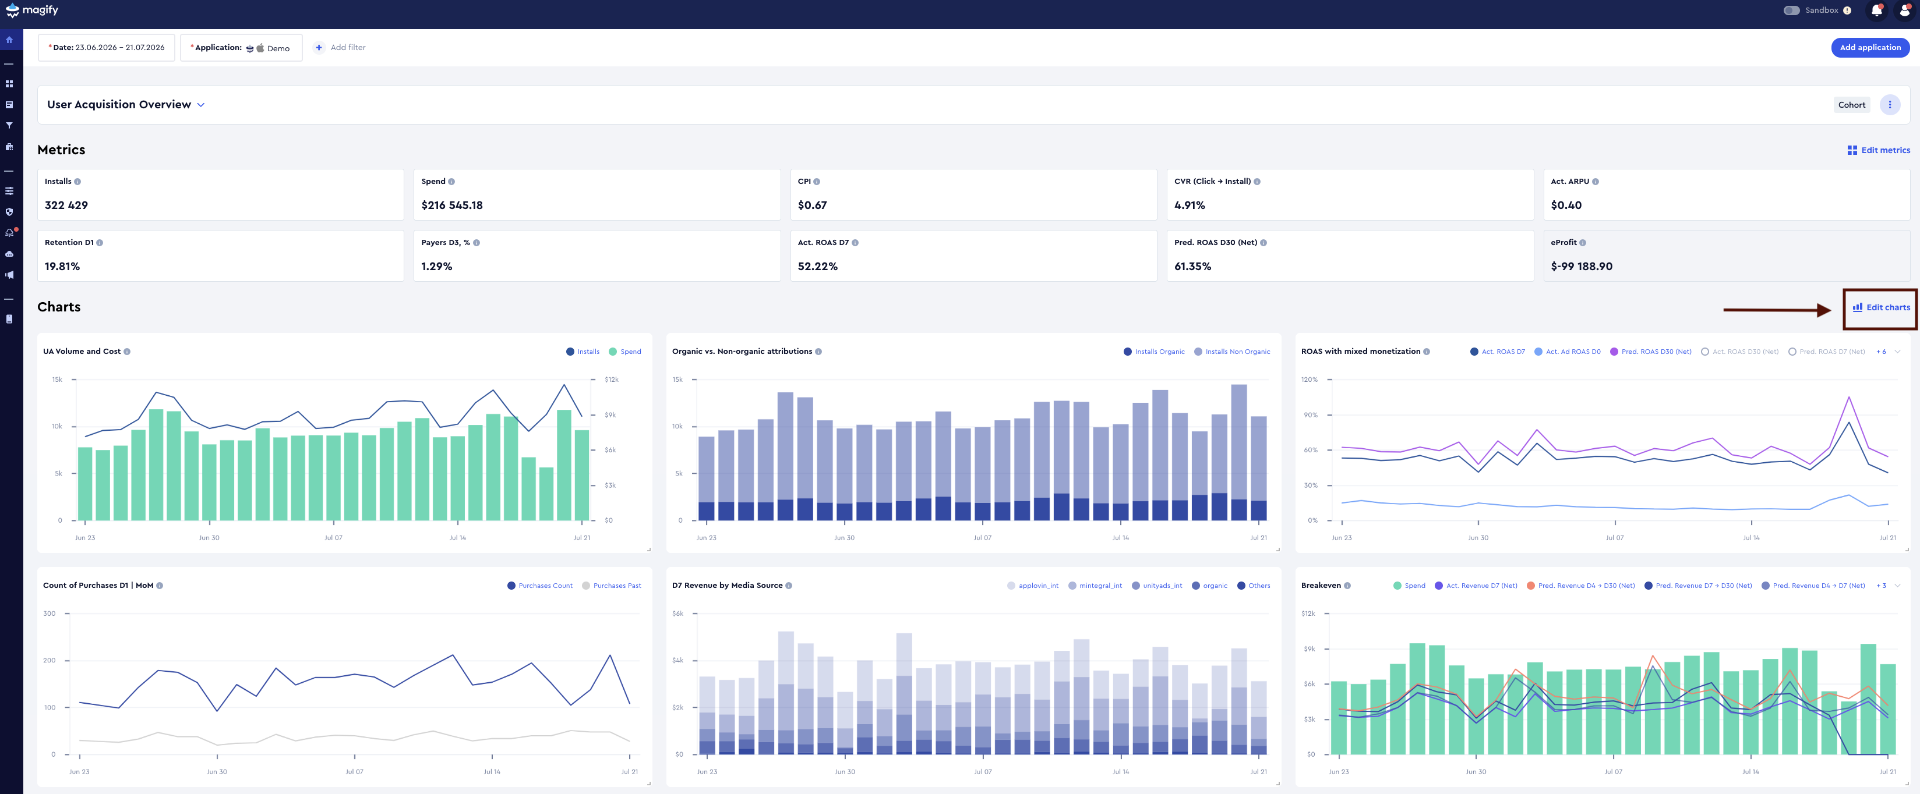This screenshot has height=794, width=1920.
Task: Click the Act. ROAS D7 legend color dot
Action: (x=1474, y=352)
